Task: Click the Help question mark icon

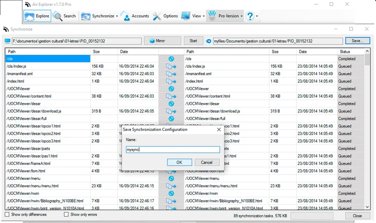Action: tap(250, 16)
